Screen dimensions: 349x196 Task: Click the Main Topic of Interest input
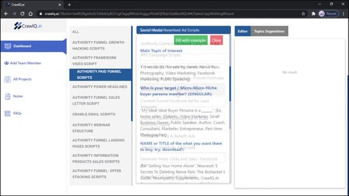tap(183, 58)
